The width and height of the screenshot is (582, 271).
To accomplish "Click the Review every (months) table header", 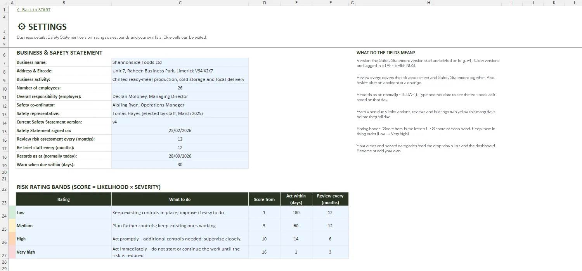I will [x=330, y=199].
